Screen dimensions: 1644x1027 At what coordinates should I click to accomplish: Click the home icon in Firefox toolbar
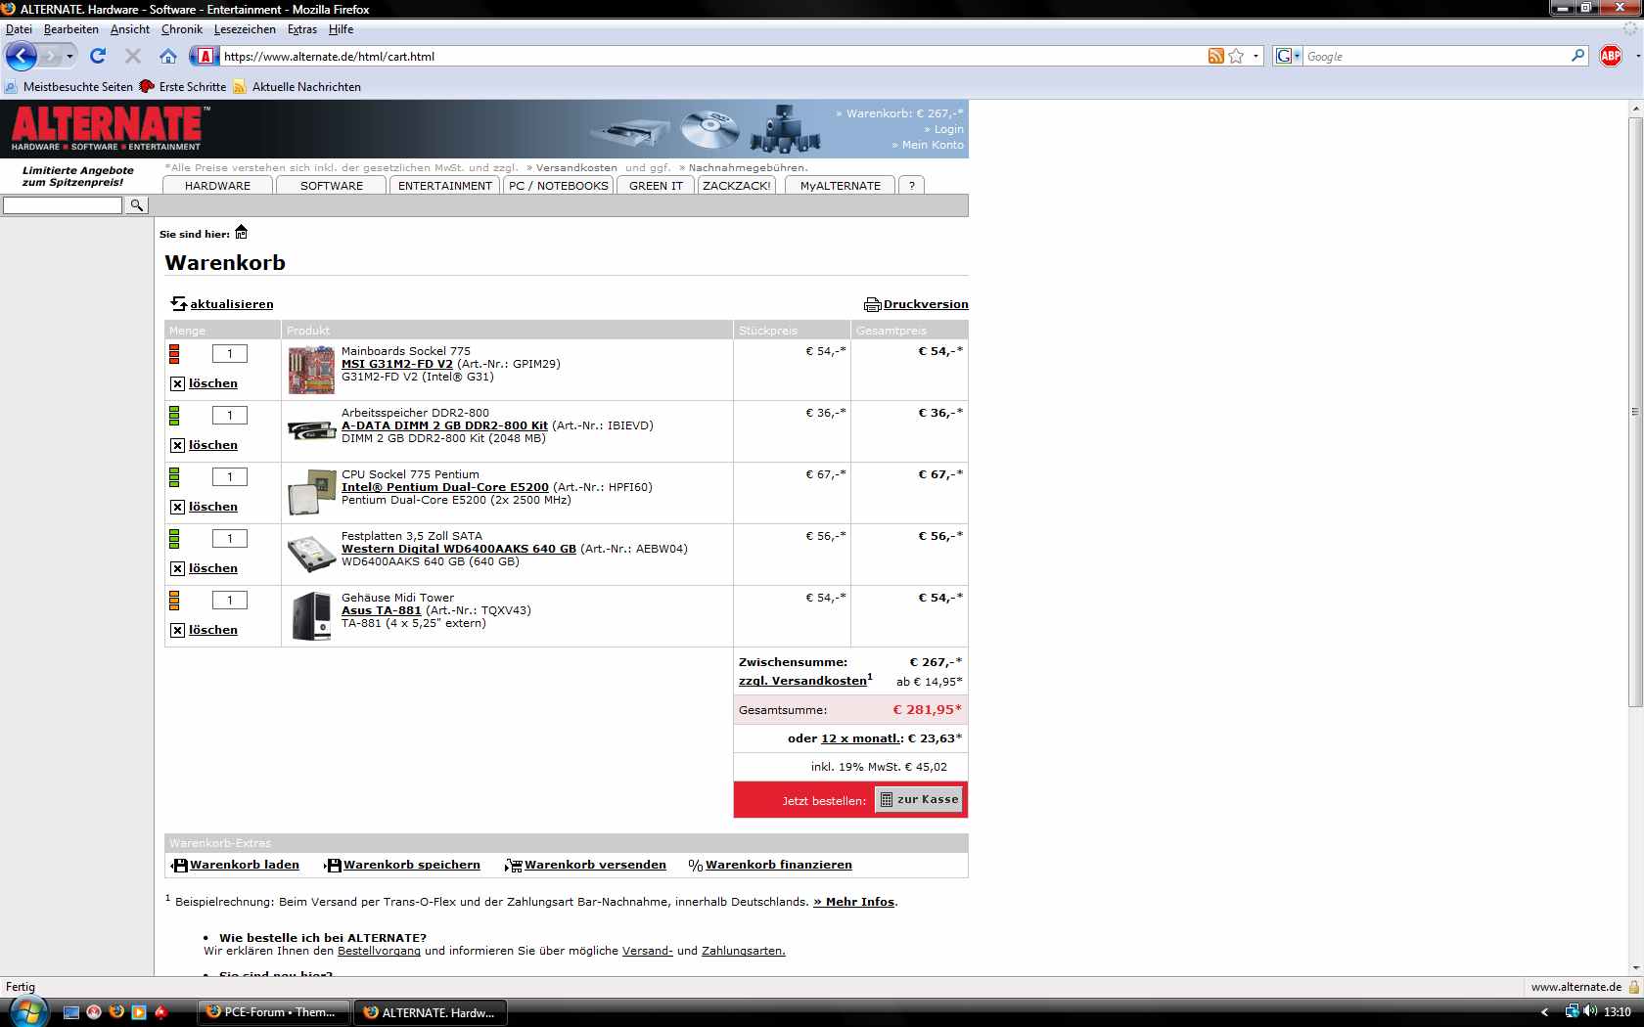point(168,56)
